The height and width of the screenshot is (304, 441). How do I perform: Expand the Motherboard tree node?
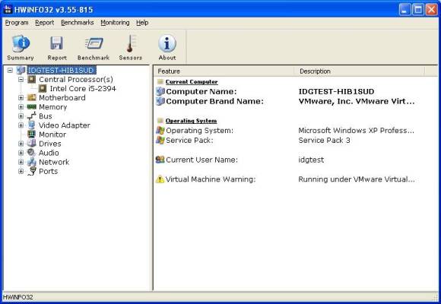coord(21,97)
